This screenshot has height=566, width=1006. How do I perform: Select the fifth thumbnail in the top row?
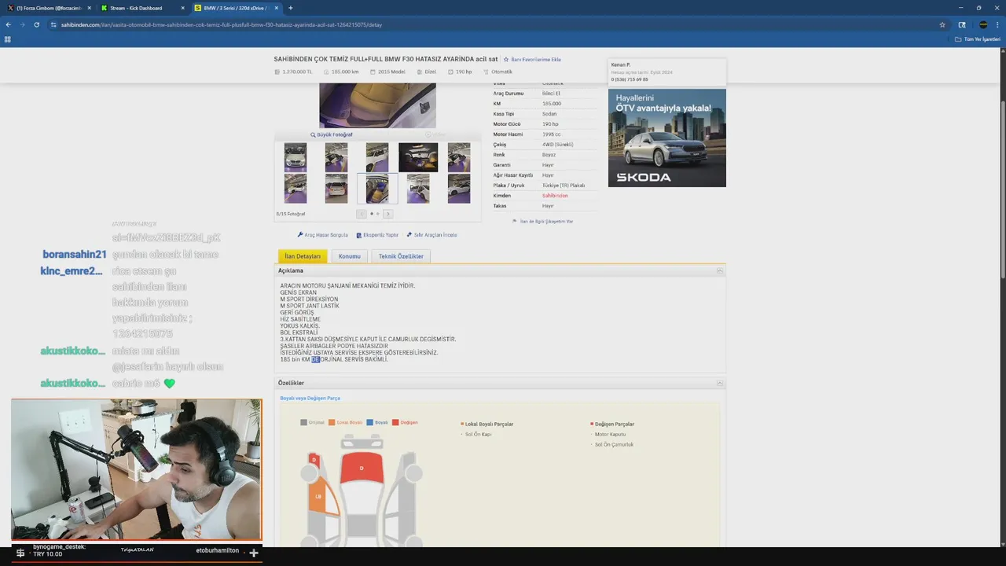pyautogui.click(x=459, y=157)
